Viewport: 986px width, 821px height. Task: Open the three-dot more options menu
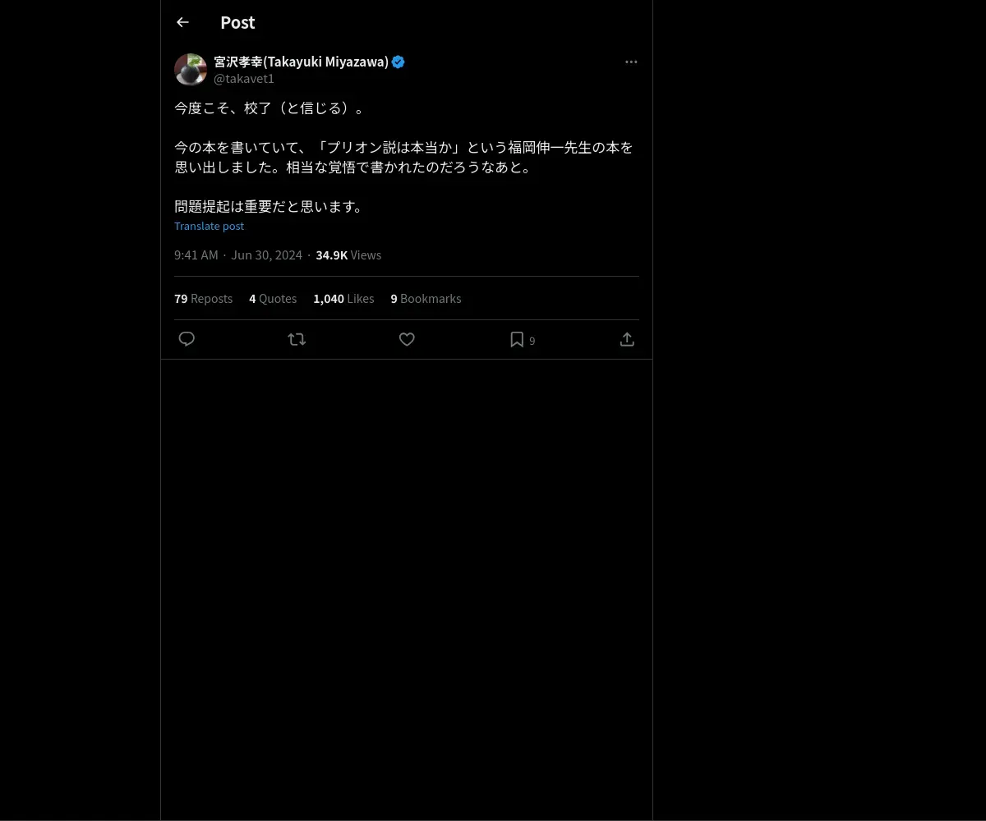(x=631, y=62)
